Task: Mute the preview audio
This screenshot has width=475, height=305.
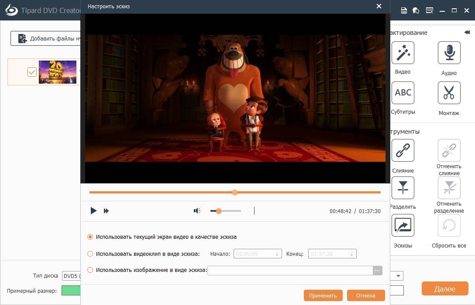Action: tap(197, 211)
